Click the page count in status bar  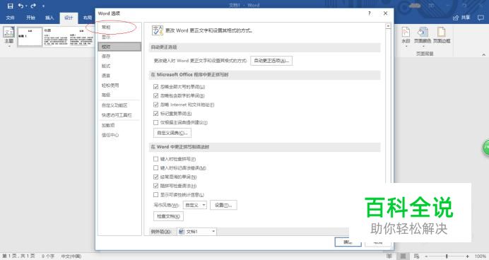[x=18, y=256]
